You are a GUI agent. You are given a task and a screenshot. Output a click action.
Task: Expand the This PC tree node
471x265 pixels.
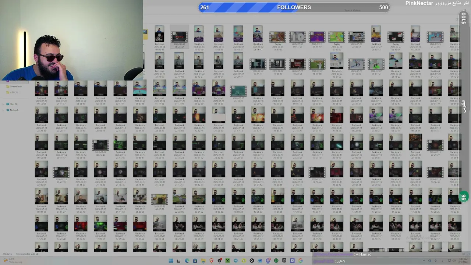3,104
